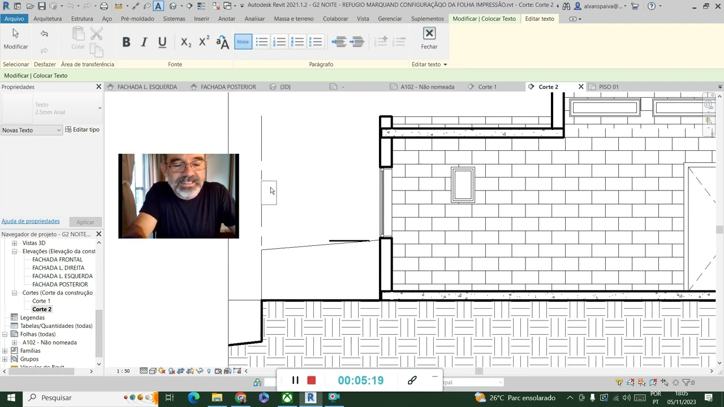
Task: Select the 'None' list style
Action: pyautogui.click(x=243, y=41)
